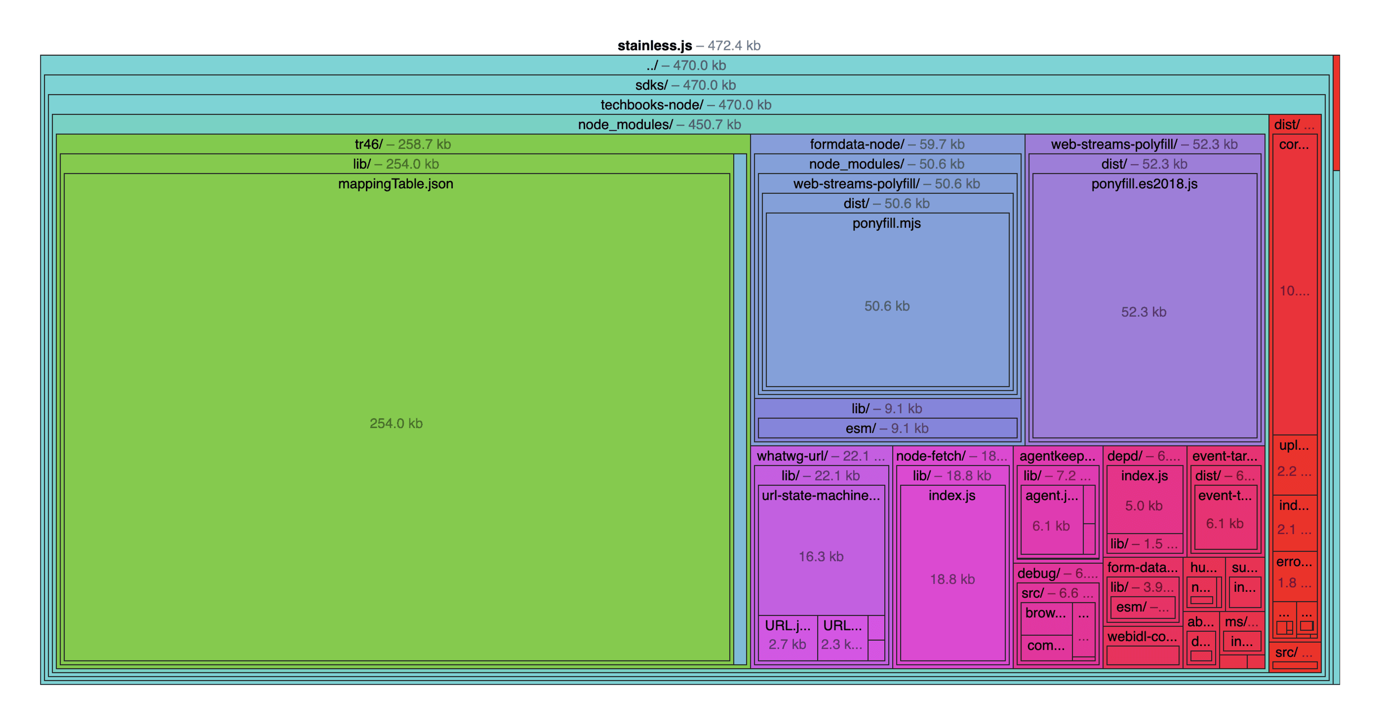Select lib/ 18.8 kb header
Screen dimensions: 1380x725
[952, 476]
